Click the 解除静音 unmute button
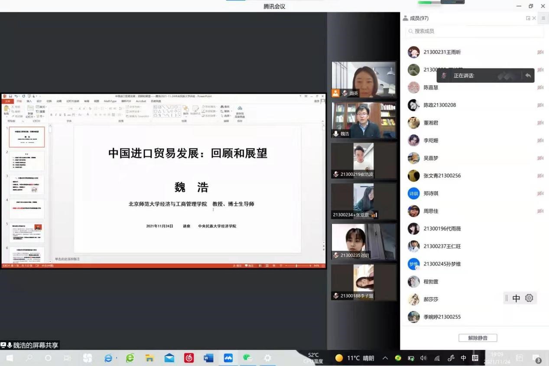Viewport: 549px width, 366px height. 478,338
